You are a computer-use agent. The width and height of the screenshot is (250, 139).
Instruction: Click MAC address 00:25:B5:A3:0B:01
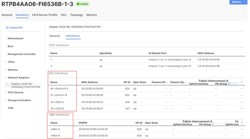click(92, 109)
